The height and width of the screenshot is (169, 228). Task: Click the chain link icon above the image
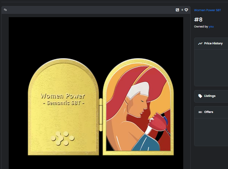point(5,10)
